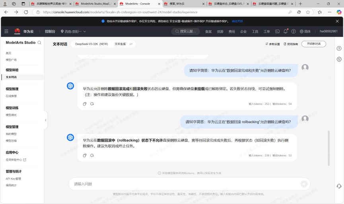This screenshot has width=344, height=204.
Task: Open CloudShell terminal icon in header
Action: click(278, 31)
